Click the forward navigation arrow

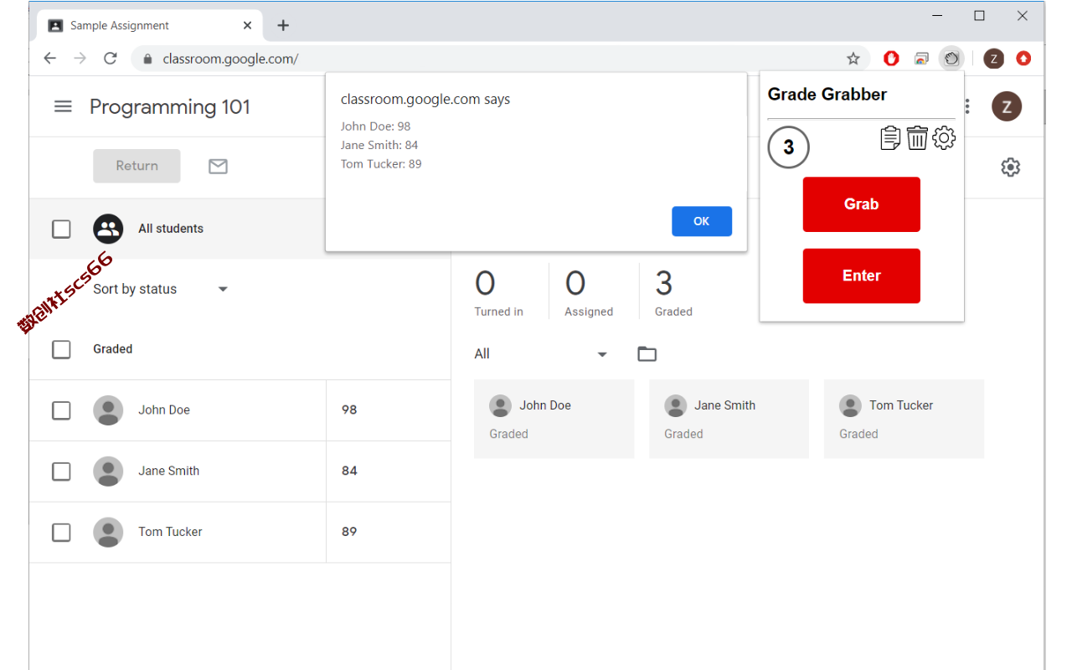coord(80,59)
